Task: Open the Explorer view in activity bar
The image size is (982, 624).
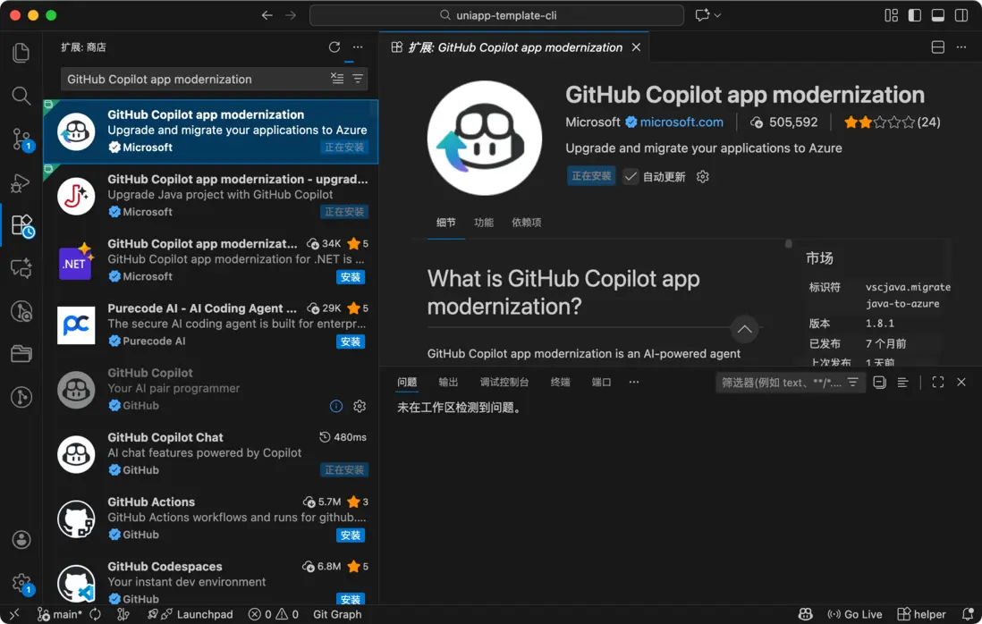Action: coord(21,53)
